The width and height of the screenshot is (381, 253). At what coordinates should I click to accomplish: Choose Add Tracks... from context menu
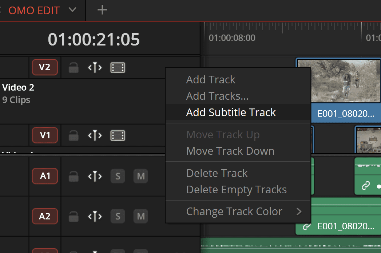[x=238, y=96]
